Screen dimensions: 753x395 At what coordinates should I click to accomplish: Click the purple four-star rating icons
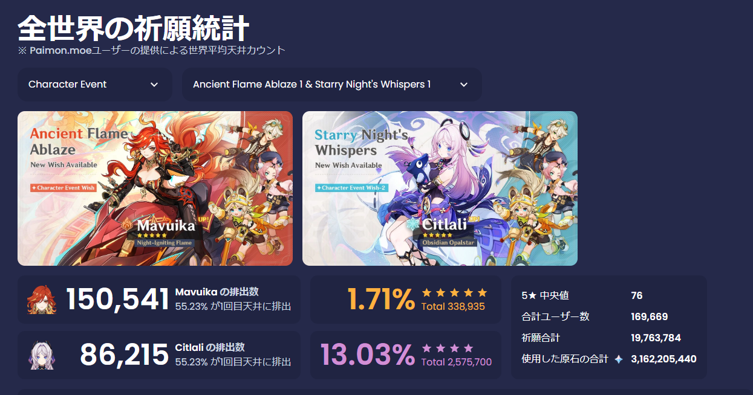pos(448,348)
